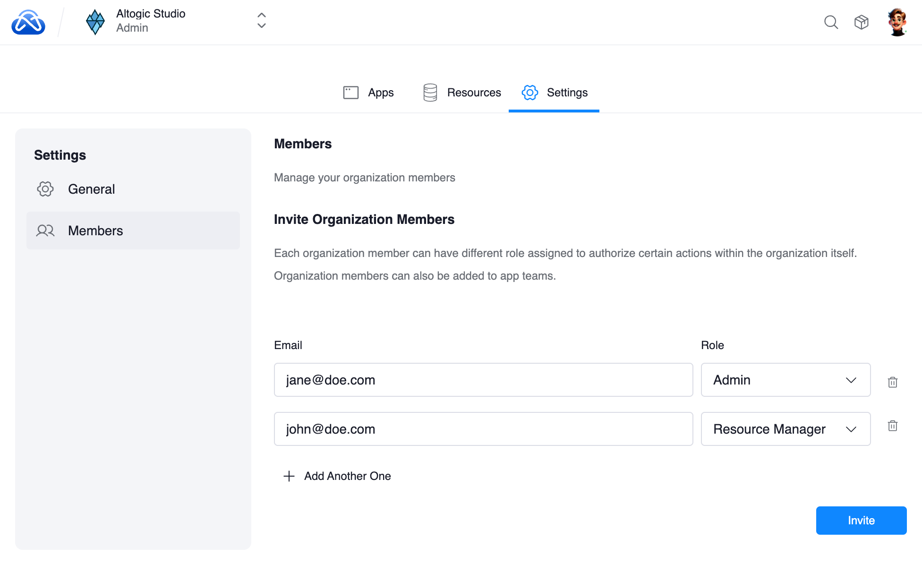Screen dimensions: 922x564
Task: Click the Altogic cloud logo
Action: click(28, 22)
